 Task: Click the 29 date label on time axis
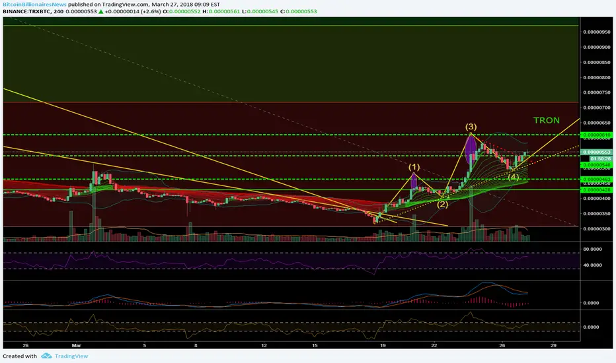click(x=553, y=346)
